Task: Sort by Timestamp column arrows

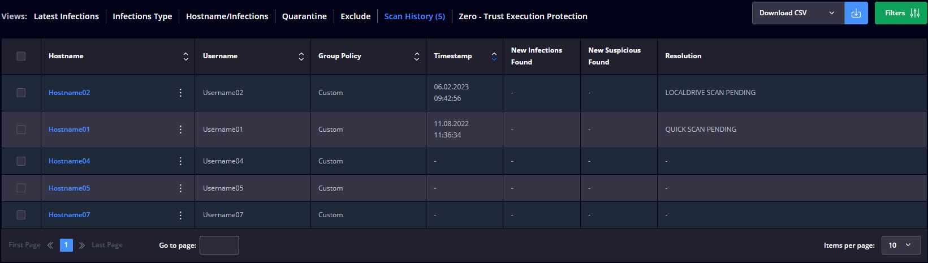Action: 494,57
